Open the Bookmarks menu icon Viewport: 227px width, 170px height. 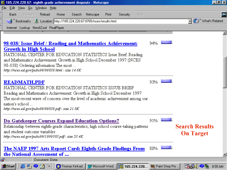[10, 21]
